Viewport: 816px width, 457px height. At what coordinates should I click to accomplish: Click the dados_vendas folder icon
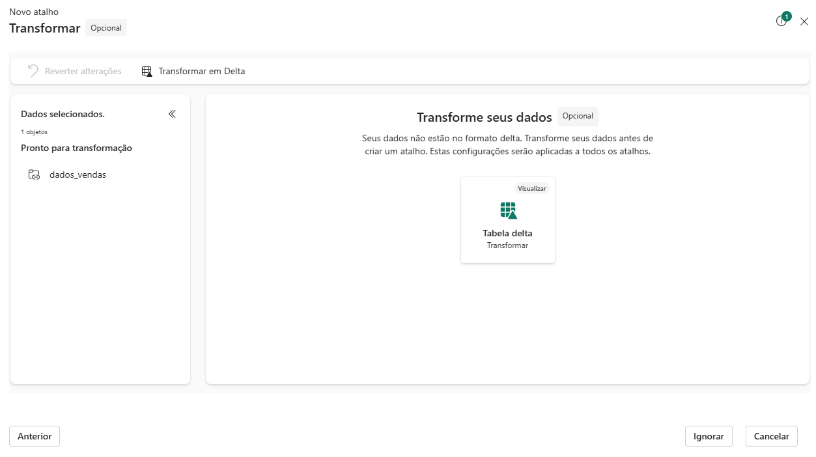click(34, 174)
